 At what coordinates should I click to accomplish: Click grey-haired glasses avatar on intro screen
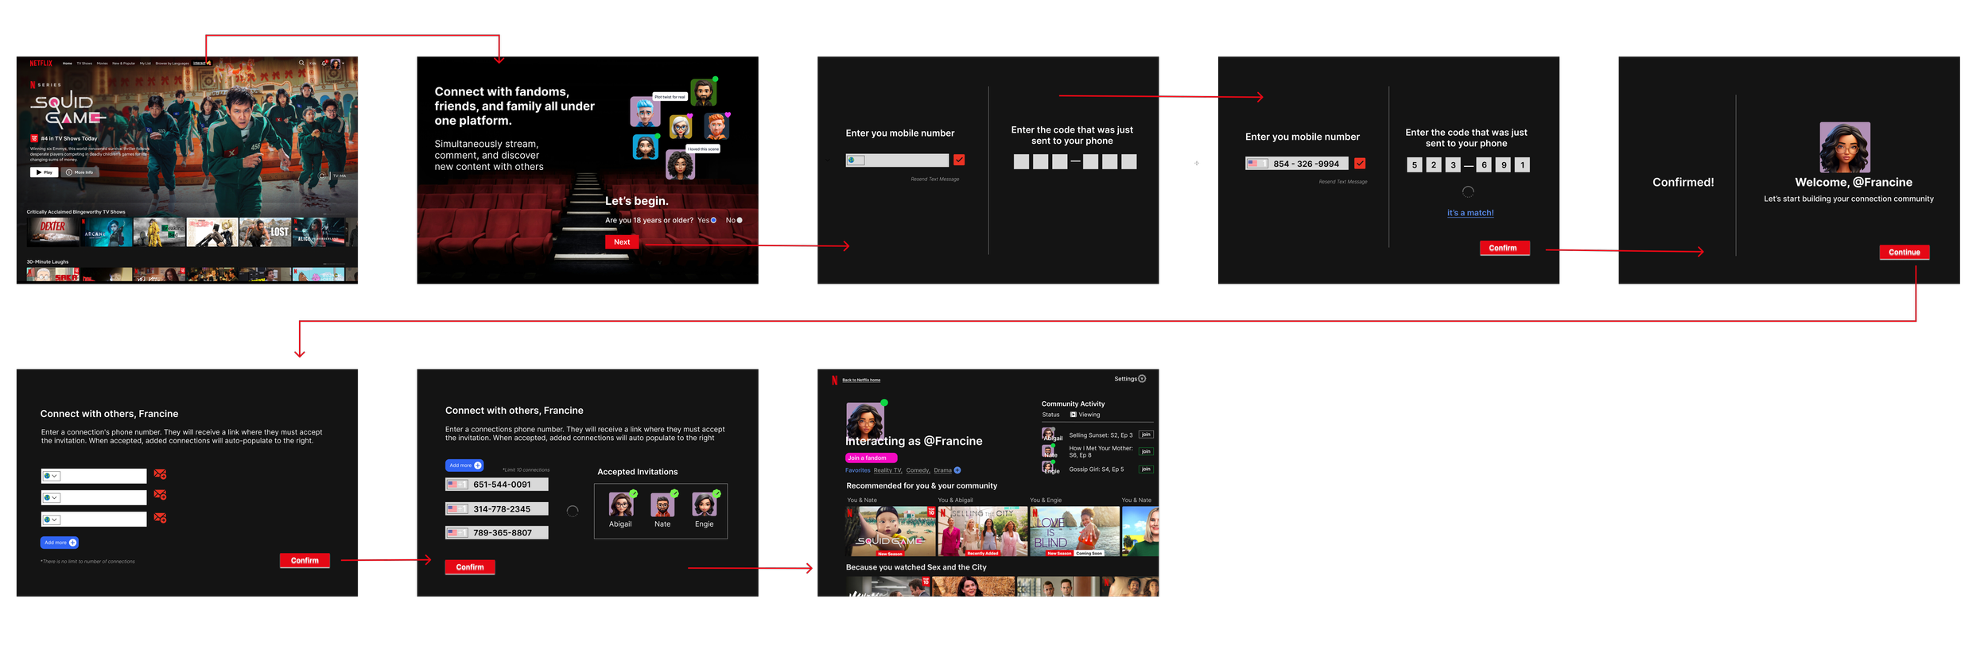pyautogui.click(x=681, y=126)
